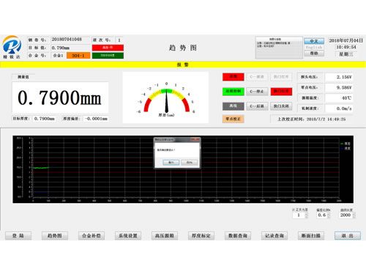Toggle the checkbox beside the first spinner label
The image size is (366, 275).
pos(294,210)
